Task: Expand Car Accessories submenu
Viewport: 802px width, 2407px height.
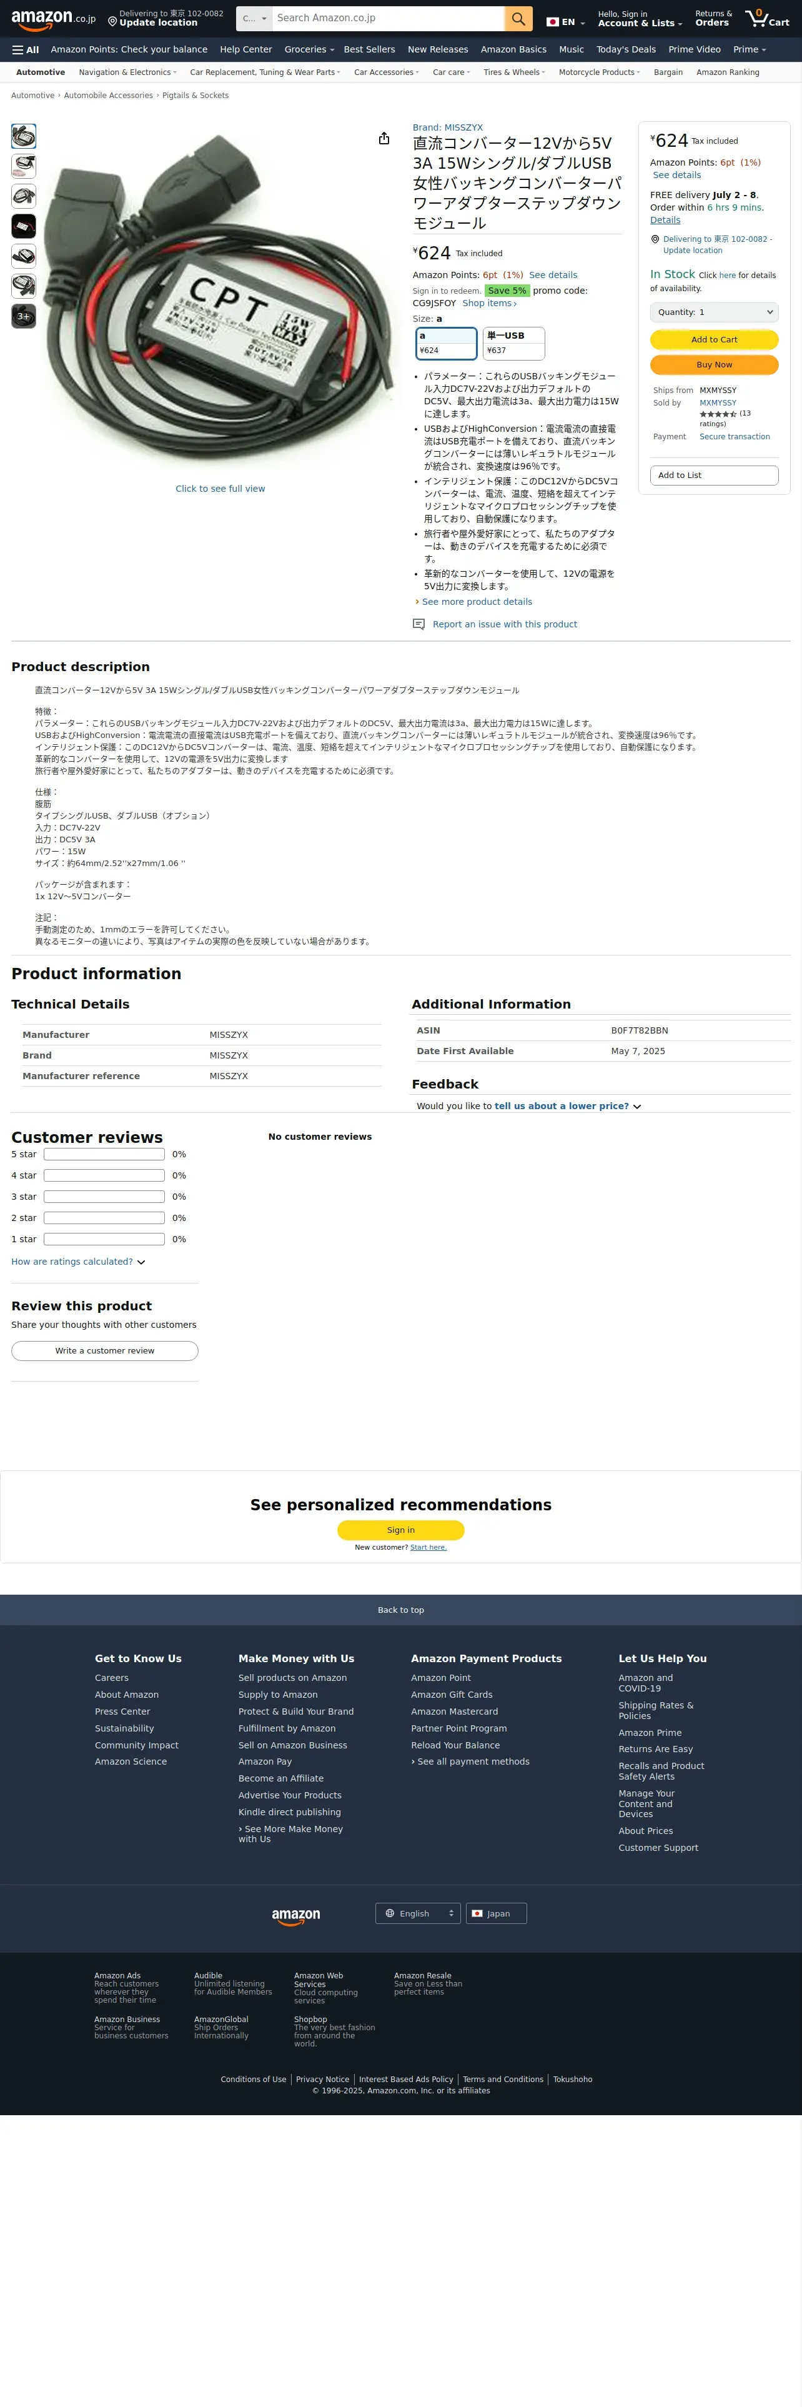Action: (387, 72)
